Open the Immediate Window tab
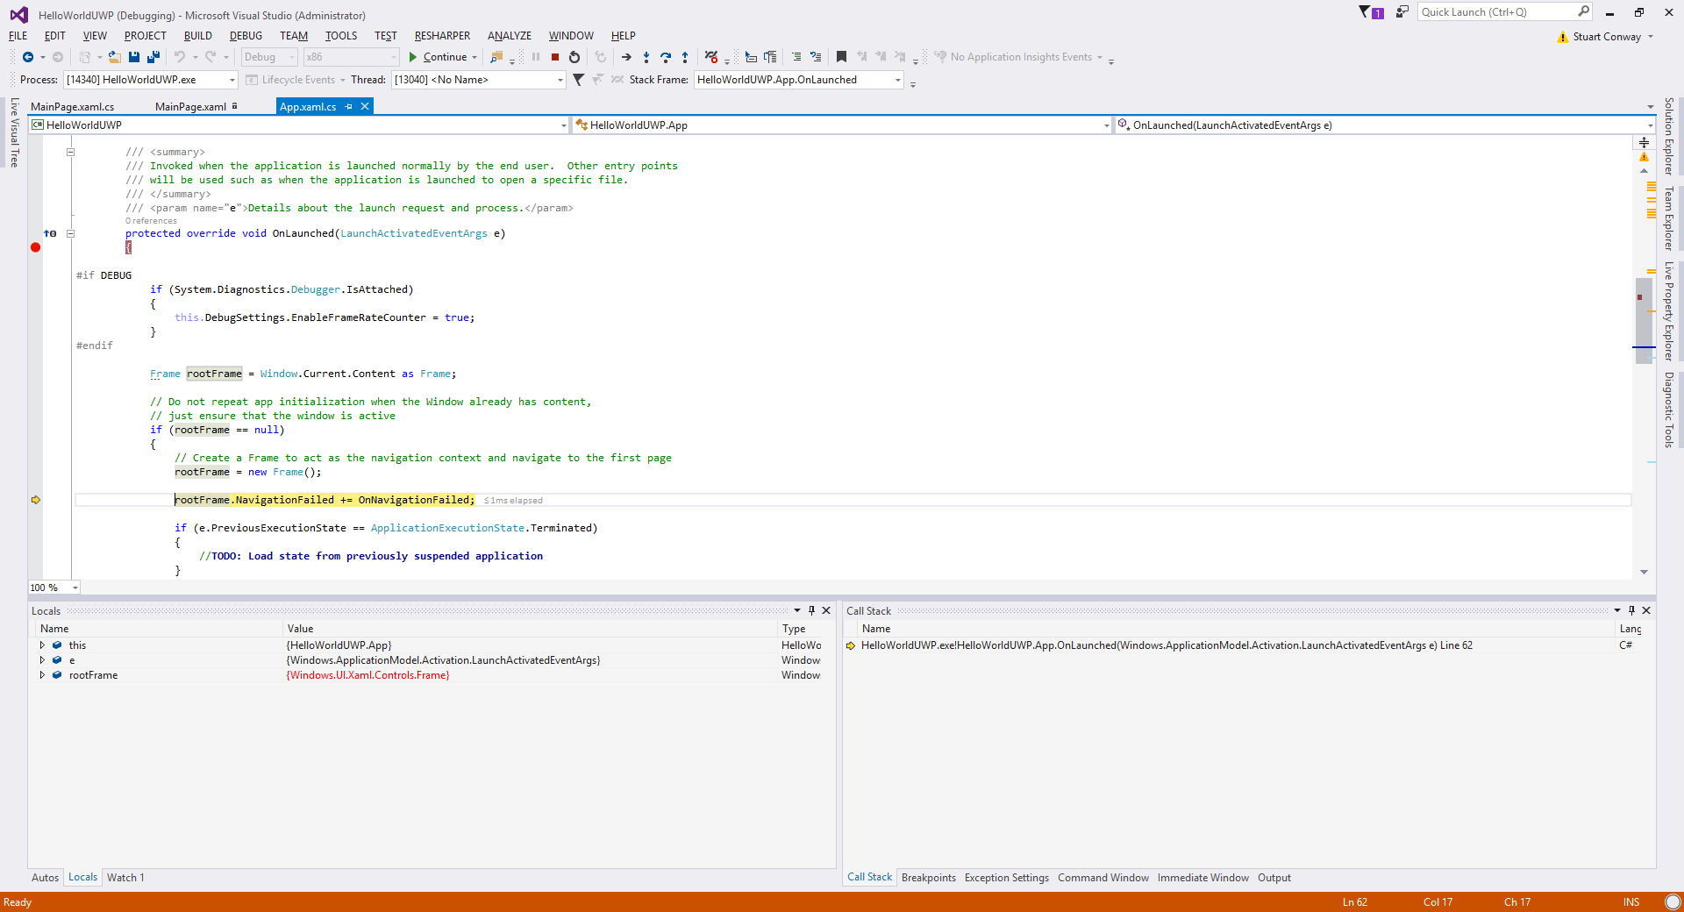 pyautogui.click(x=1202, y=878)
